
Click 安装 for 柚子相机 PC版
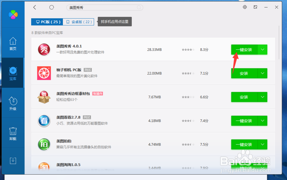[244, 73]
